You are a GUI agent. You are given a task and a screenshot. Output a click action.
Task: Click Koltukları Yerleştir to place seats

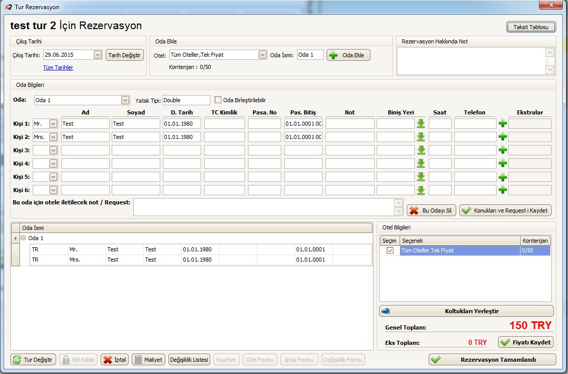466,311
